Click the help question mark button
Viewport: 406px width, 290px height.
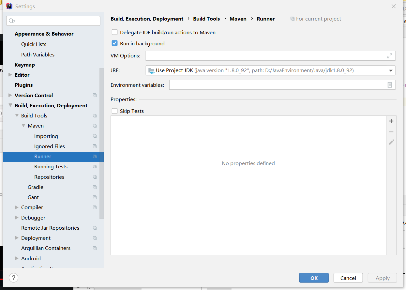click(x=13, y=278)
